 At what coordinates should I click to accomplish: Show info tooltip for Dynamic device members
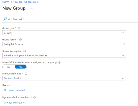(x=35, y=98)
